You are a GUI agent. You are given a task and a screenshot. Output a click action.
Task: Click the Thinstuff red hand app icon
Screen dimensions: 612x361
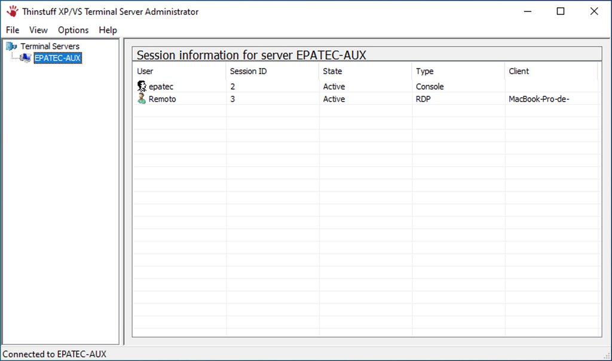(x=12, y=11)
